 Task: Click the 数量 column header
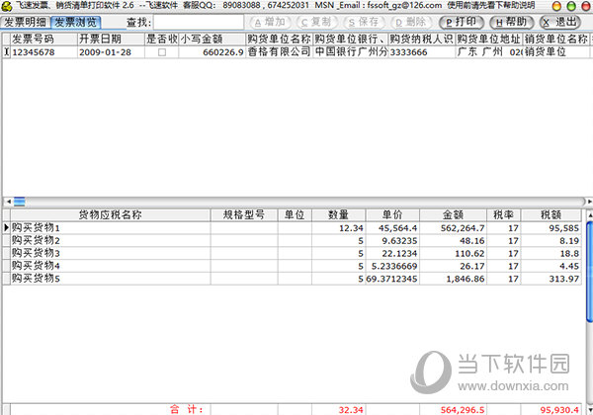coord(338,215)
